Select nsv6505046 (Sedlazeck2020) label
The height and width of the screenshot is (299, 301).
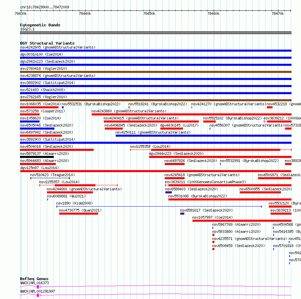47,125
